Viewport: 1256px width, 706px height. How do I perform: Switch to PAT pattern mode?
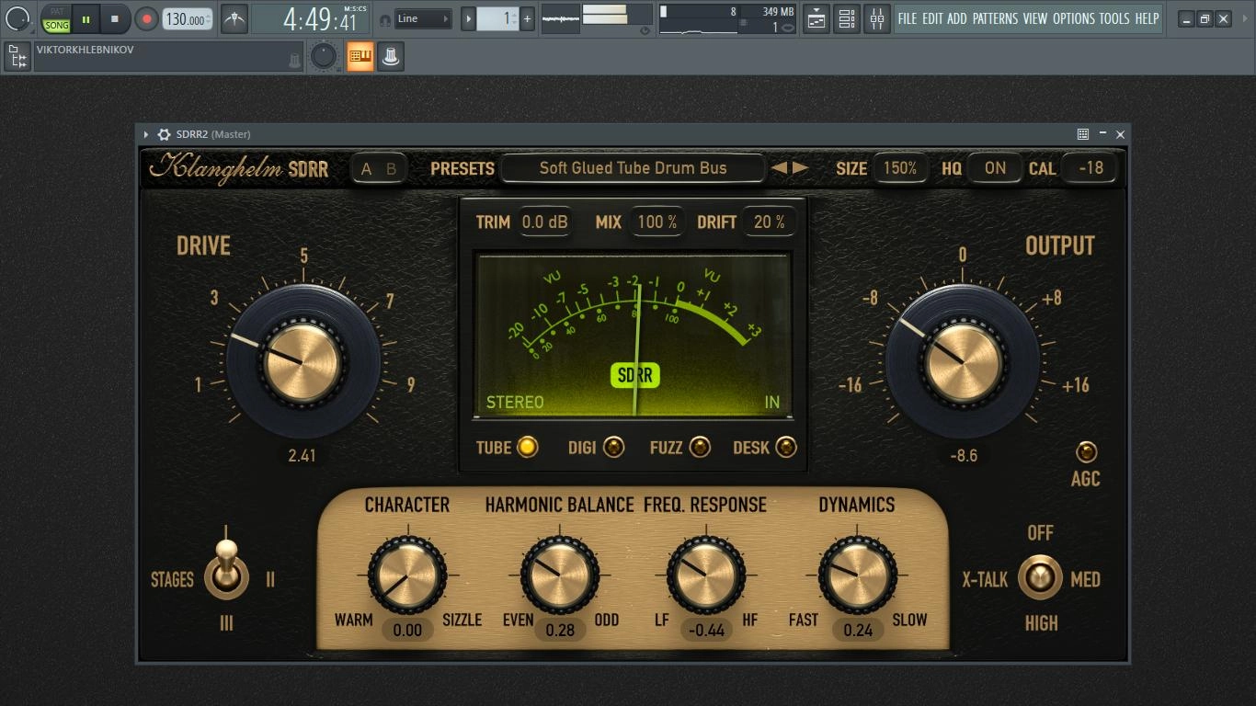[57, 12]
